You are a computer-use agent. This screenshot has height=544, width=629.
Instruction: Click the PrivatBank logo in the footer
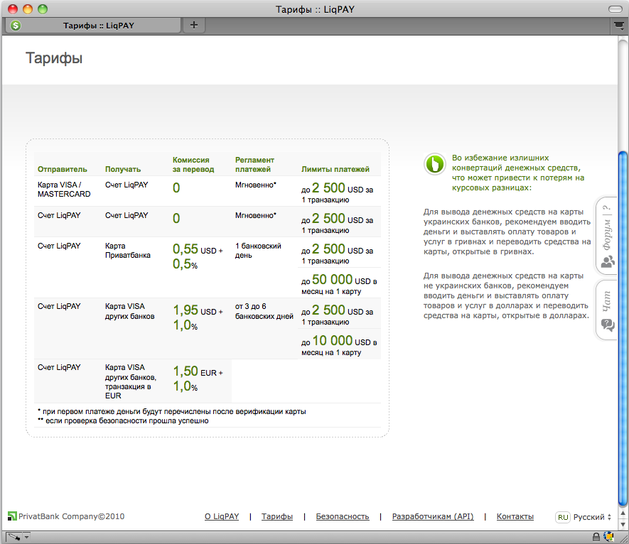[11, 516]
